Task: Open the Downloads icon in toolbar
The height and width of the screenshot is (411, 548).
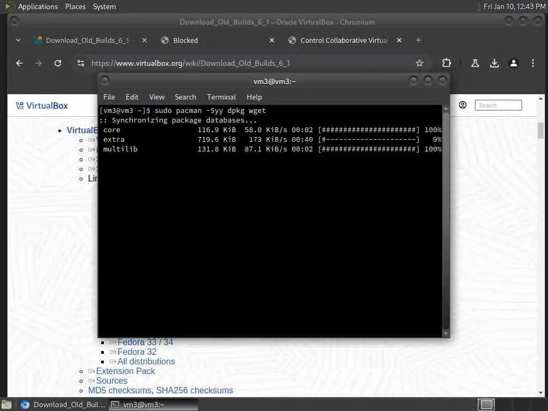Action: point(494,63)
